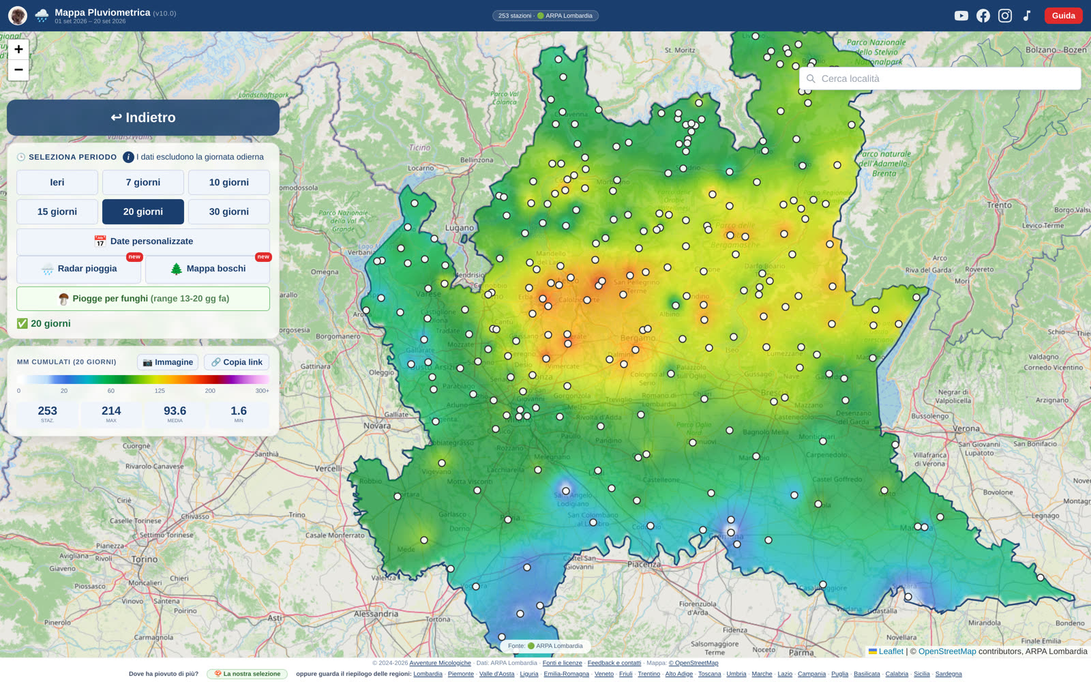Click the Copia link button

237,362
